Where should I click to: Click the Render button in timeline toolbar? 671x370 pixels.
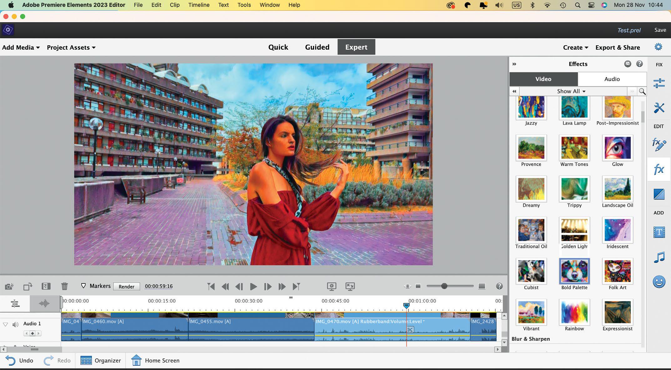coord(126,286)
